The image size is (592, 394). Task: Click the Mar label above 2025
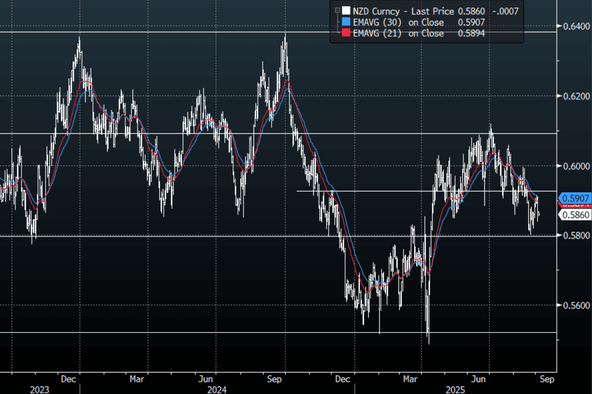click(411, 379)
